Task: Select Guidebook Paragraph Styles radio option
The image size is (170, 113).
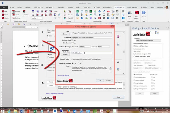Action: click(x=134, y=54)
